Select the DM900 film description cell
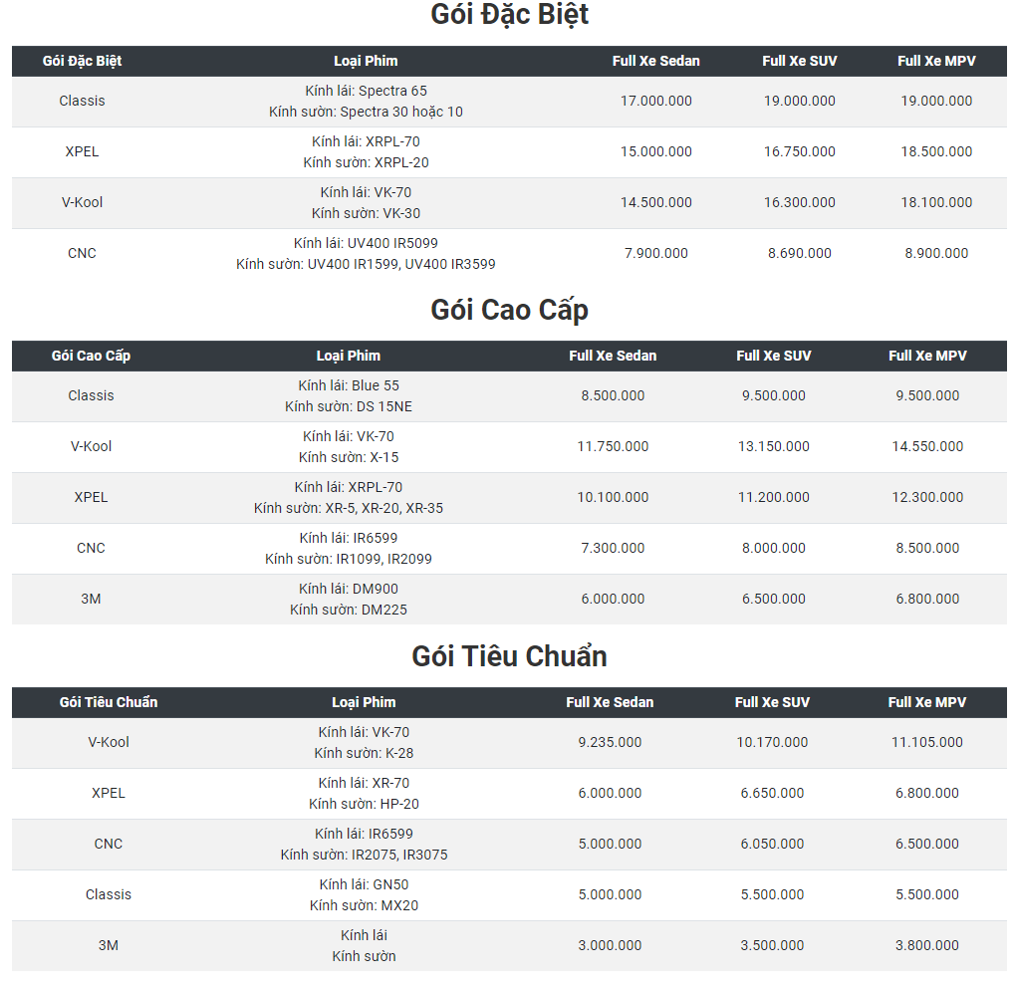The image size is (1016, 987). pos(348,599)
